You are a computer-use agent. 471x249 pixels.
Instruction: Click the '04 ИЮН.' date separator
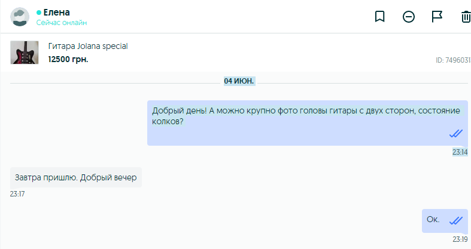coord(239,81)
